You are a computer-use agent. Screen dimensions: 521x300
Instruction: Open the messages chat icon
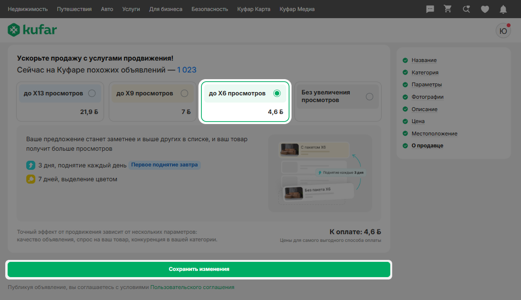coord(430,9)
